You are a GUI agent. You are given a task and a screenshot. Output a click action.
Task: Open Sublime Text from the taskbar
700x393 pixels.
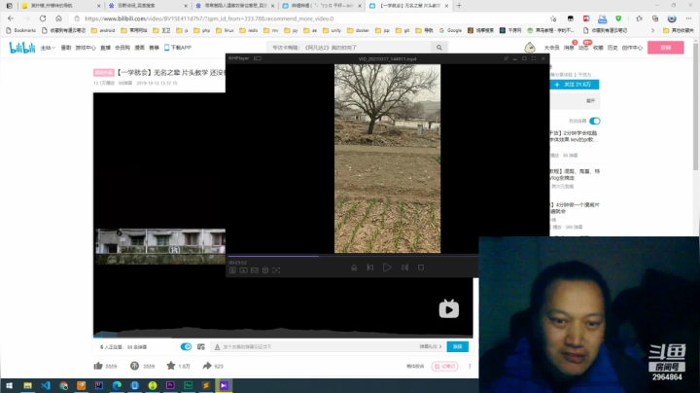coord(206,385)
